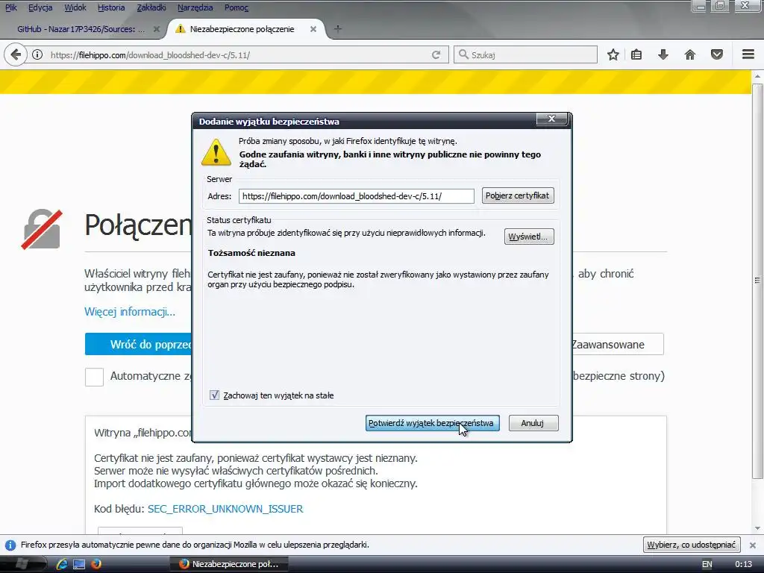The image size is (764, 573).
Task: Open the Windows Start button
Action: pos(22,564)
